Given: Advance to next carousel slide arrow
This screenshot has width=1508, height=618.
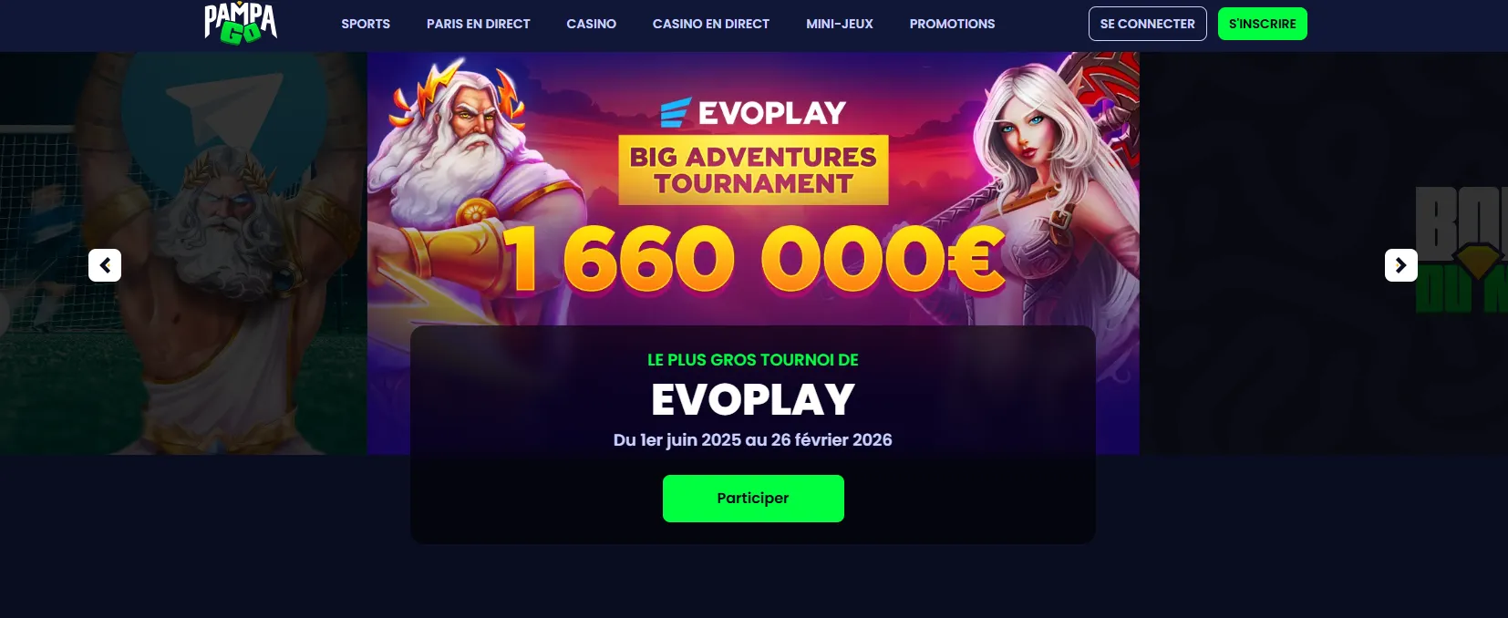Looking at the screenshot, I should [1401, 265].
